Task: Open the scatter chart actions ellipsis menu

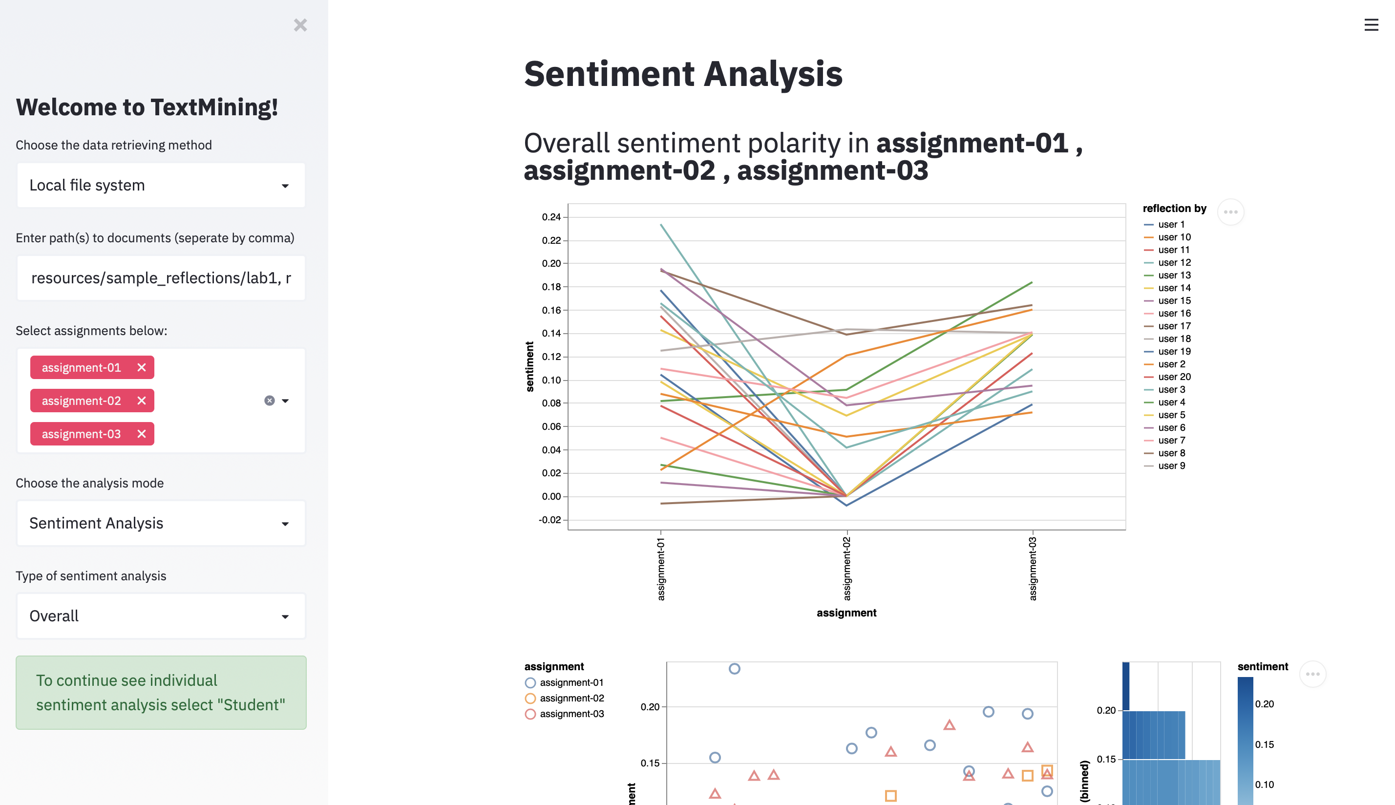Action: (1312, 674)
